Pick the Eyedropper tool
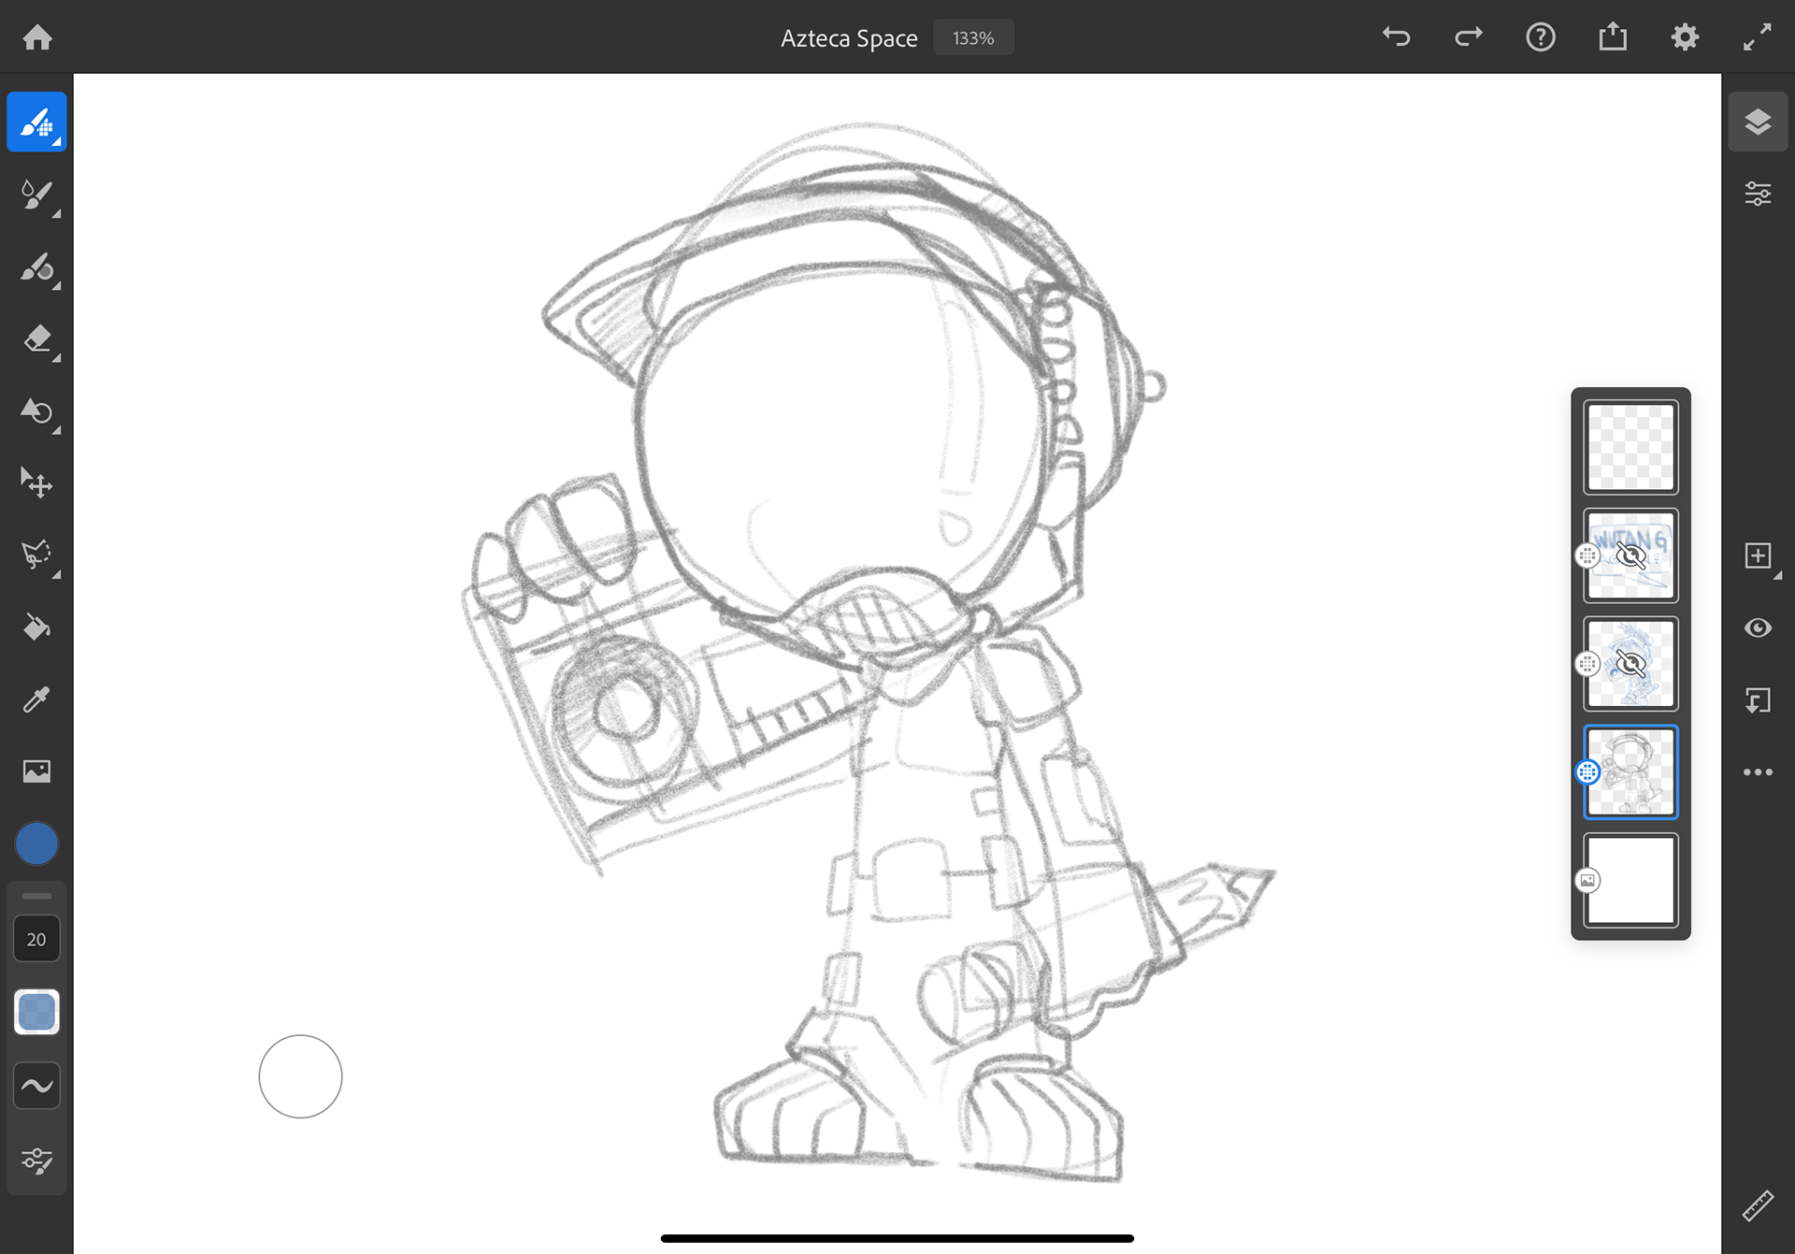Screen dimensions: 1795x1254 tap(36, 699)
